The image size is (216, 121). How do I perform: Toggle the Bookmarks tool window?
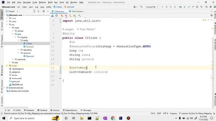click(x=2, y=70)
